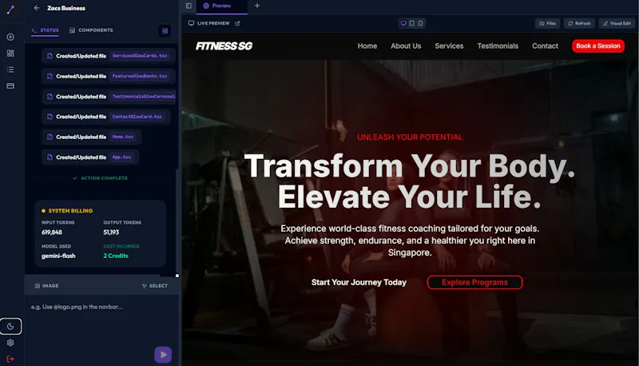Open the credit card billing icon in the sidebar

click(10, 86)
